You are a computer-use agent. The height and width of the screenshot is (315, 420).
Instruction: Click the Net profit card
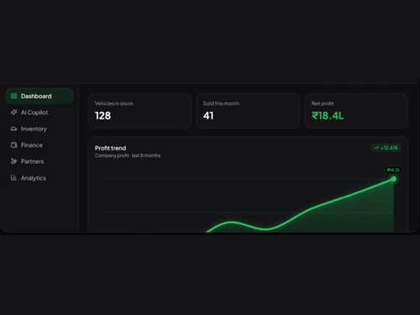tap(356, 111)
